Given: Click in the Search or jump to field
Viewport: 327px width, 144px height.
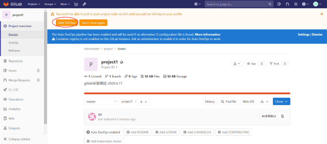Looking at the screenshot, I should click(239, 4).
